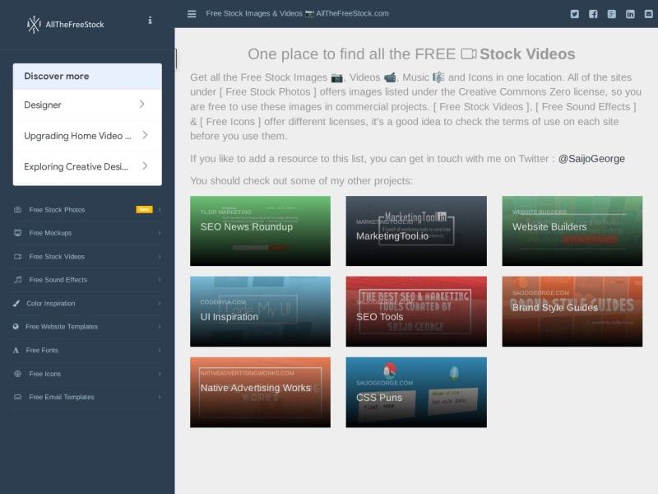Viewport: 658px width, 494px height.
Task: Open the SEO News Roundup project card
Action: point(260,231)
